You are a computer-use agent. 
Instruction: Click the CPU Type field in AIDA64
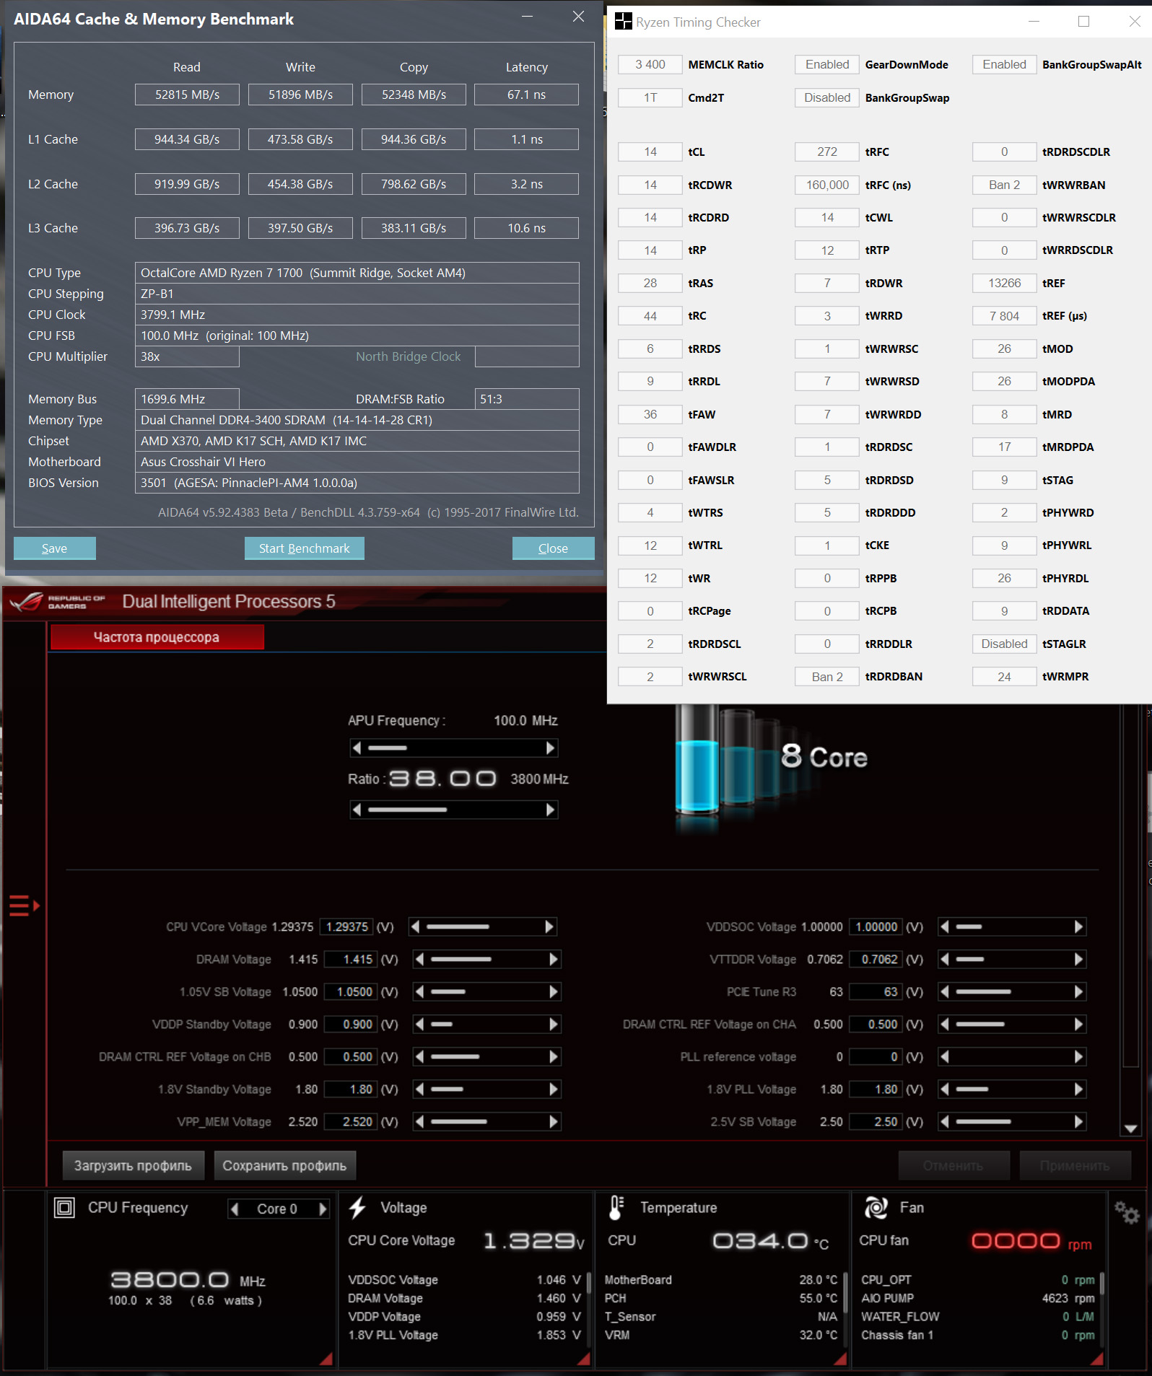(357, 273)
